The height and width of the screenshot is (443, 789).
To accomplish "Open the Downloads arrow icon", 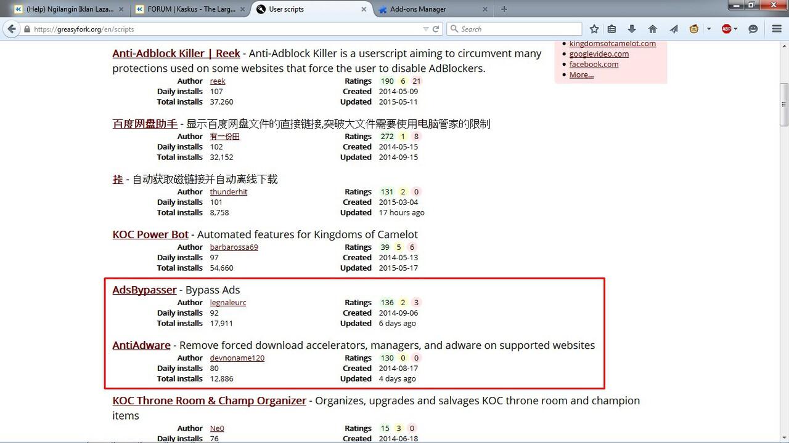I will click(x=632, y=29).
